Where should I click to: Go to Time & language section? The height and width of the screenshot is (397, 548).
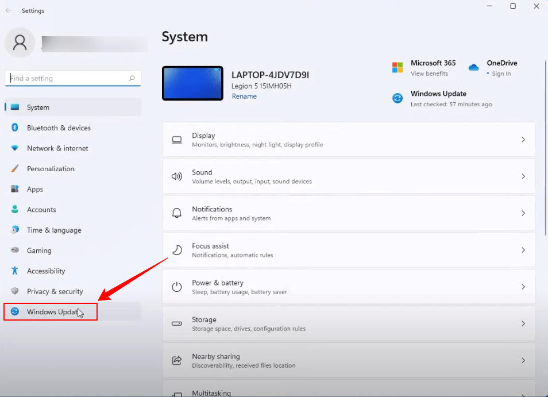[54, 230]
